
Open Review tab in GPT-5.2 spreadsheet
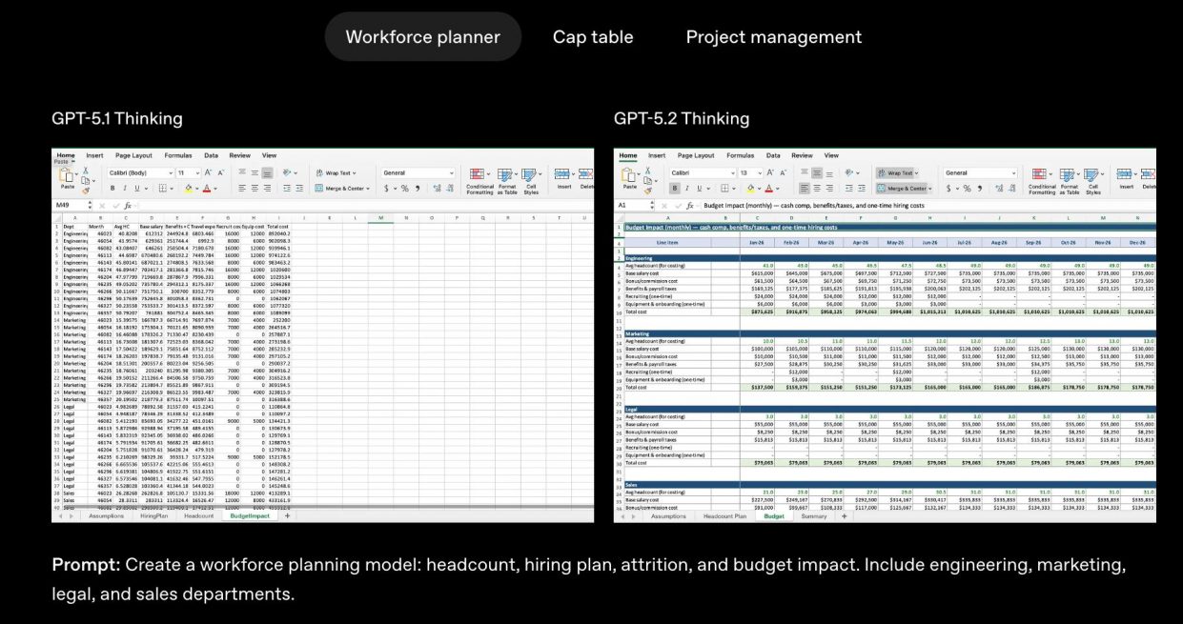802,155
